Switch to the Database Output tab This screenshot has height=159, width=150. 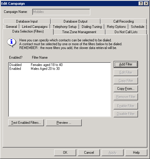coord(76,21)
